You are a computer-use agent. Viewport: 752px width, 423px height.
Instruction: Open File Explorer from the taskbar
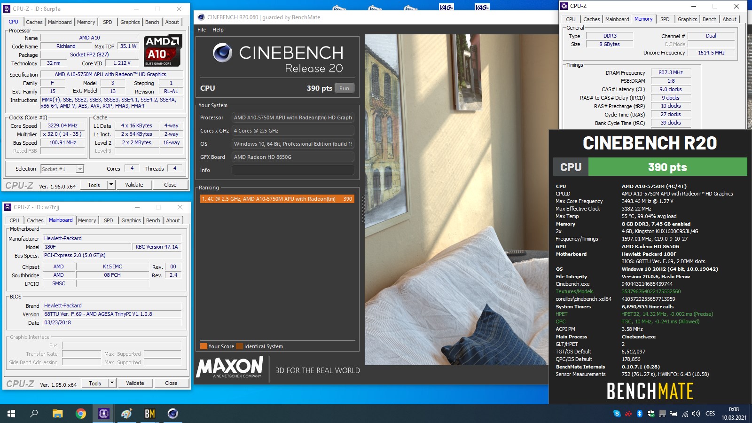tap(57, 414)
